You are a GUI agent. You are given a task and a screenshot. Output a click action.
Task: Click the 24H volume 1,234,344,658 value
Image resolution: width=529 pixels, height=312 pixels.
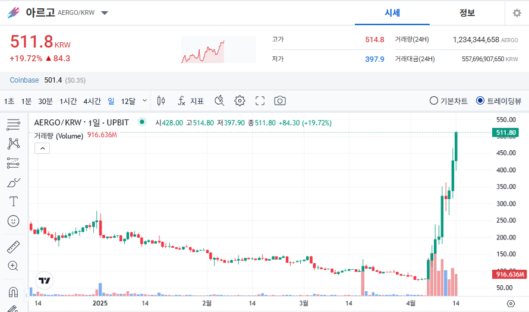pyautogui.click(x=476, y=39)
